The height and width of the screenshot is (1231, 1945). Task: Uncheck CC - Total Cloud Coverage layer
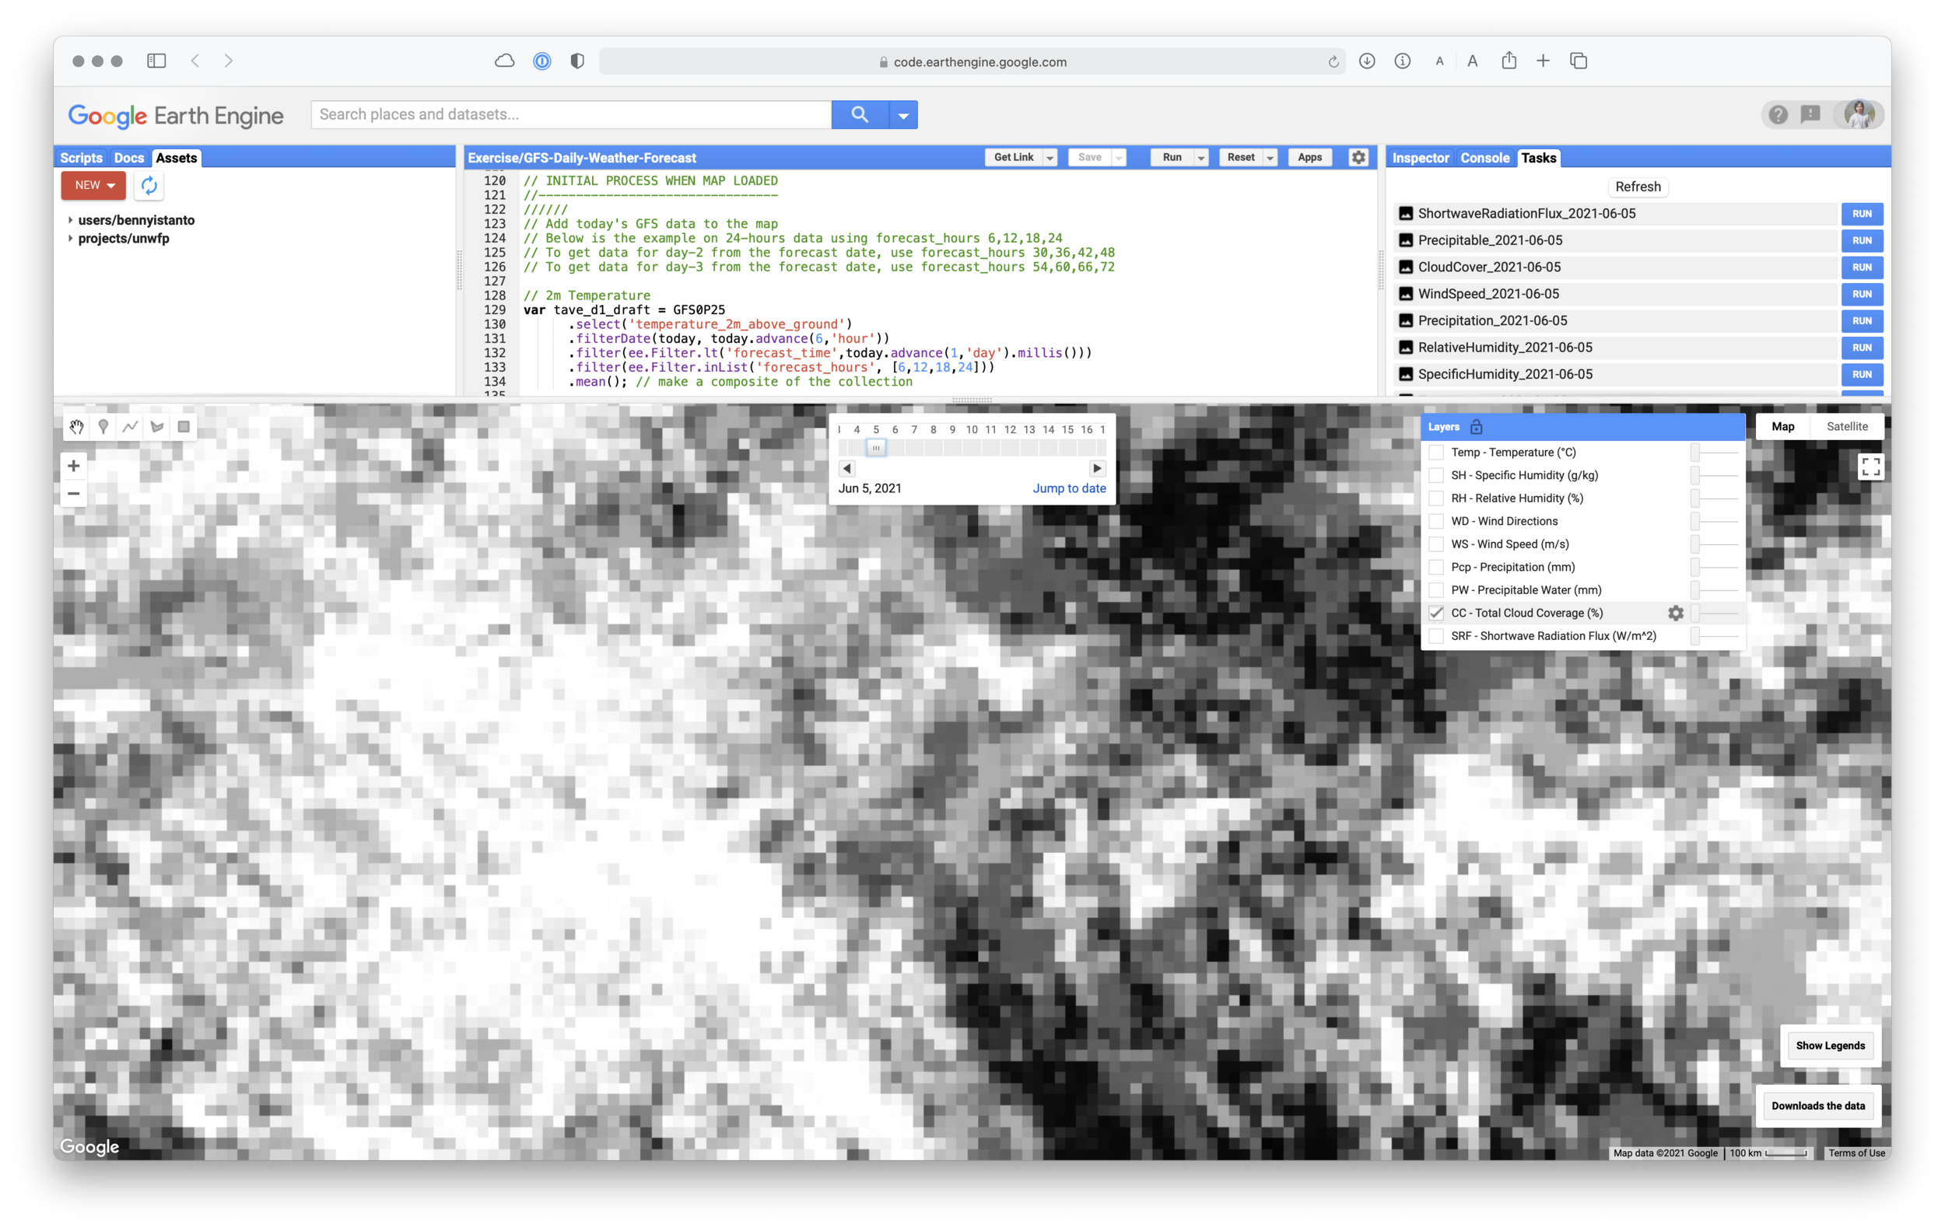pos(1436,614)
